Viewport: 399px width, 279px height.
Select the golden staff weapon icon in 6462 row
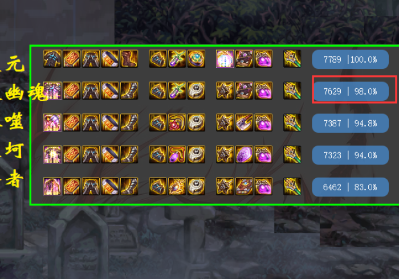pos(292,186)
